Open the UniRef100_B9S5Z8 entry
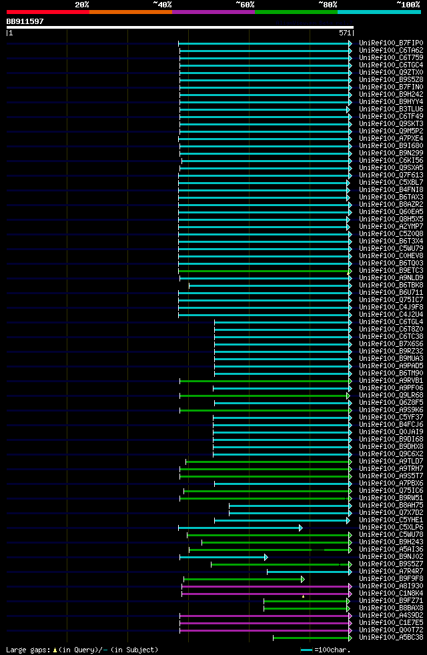427x655 pixels. point(391,80)
